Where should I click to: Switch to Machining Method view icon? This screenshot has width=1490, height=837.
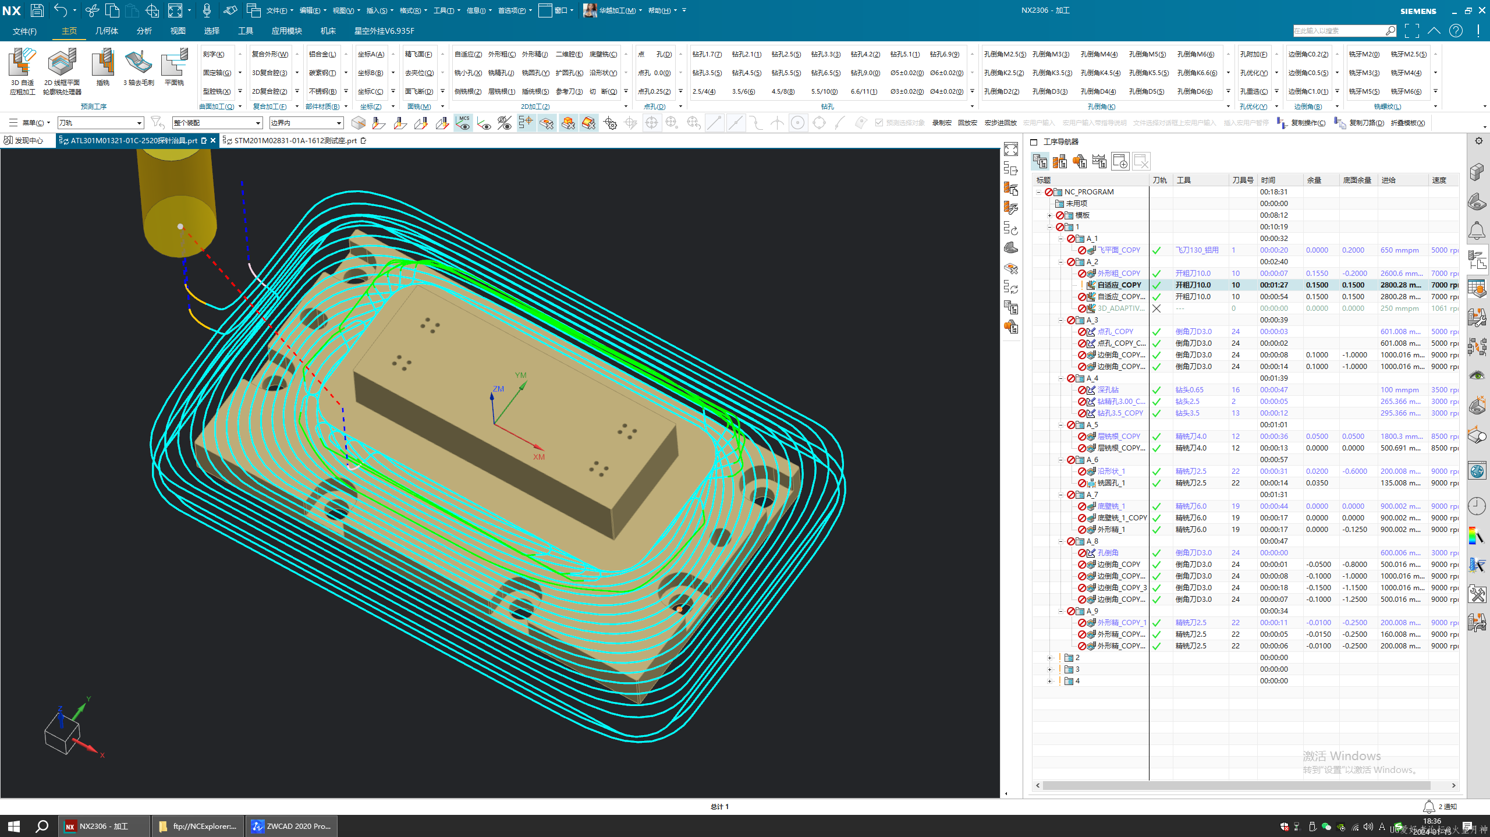1099,161
